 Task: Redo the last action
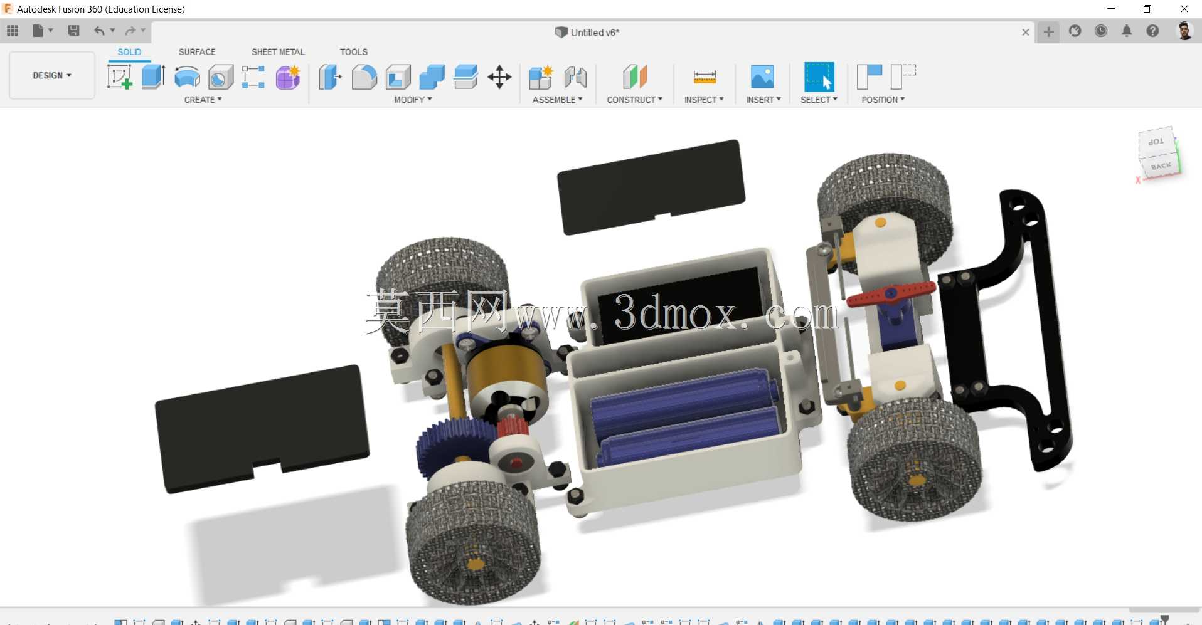130,31
